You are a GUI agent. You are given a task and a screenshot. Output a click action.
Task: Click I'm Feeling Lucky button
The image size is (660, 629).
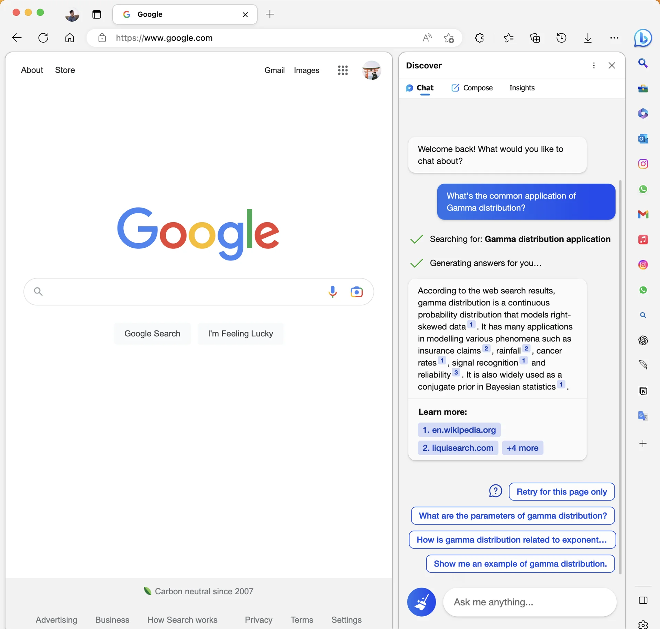click(240, 333)
